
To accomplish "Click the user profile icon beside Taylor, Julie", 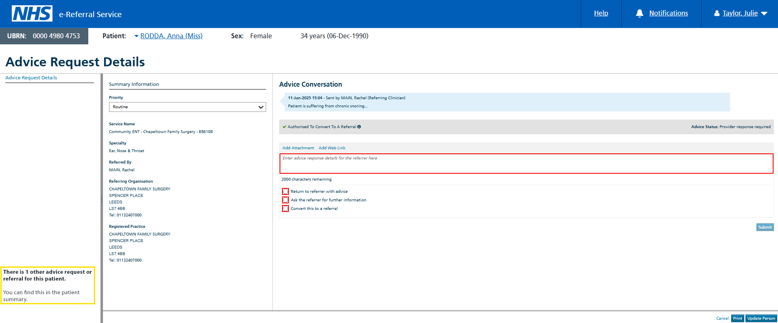I will click(717, 13).
